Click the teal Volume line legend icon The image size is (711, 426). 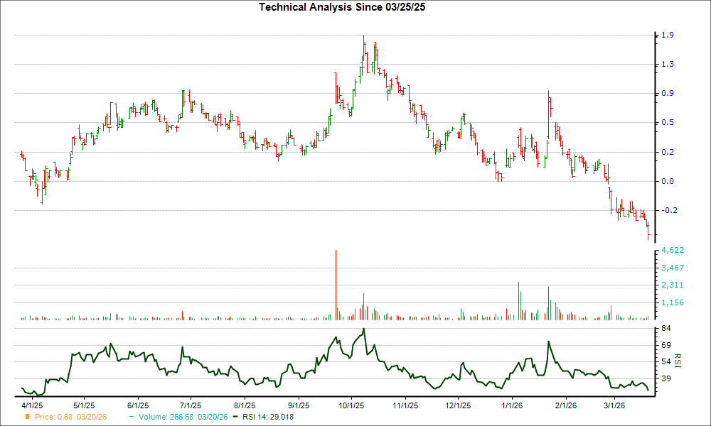pyautogui.click(x=130, y=417)
